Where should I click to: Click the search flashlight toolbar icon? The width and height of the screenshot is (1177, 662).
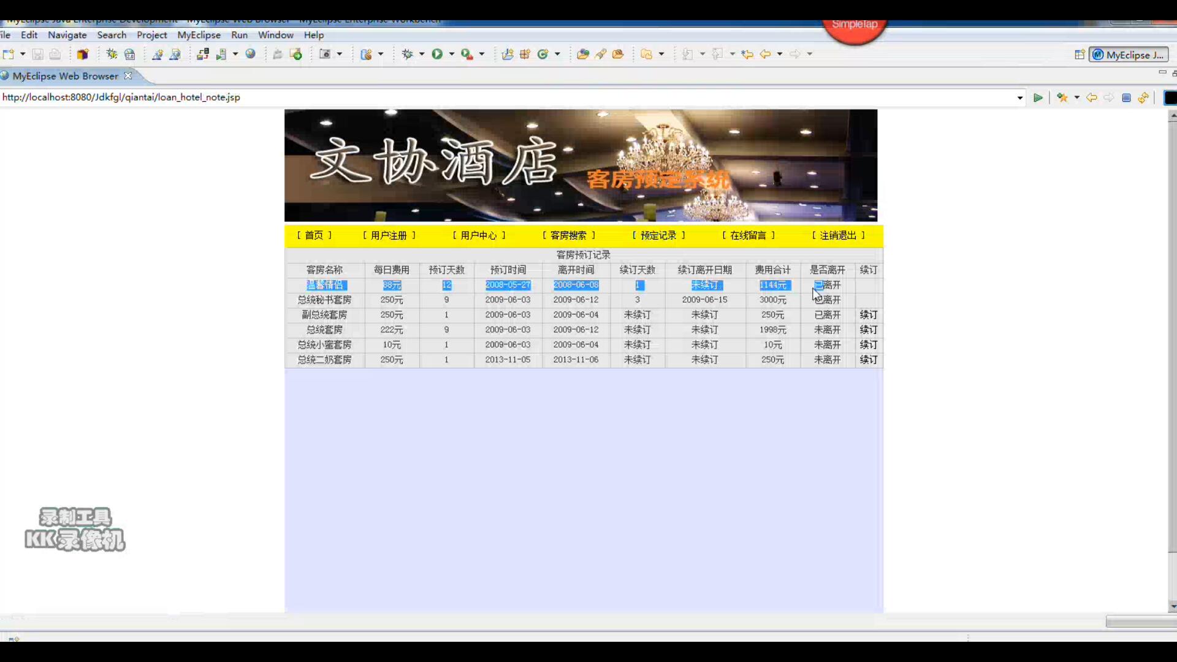pos(601,54)
